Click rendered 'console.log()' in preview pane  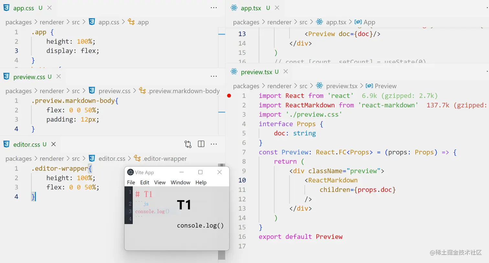coord(200,225)
